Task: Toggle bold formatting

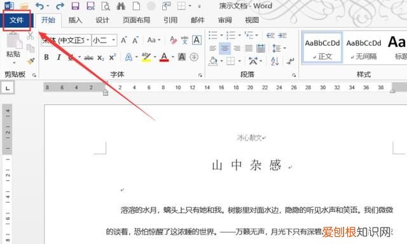Action: pyautogui.click(x=46, y=57)
